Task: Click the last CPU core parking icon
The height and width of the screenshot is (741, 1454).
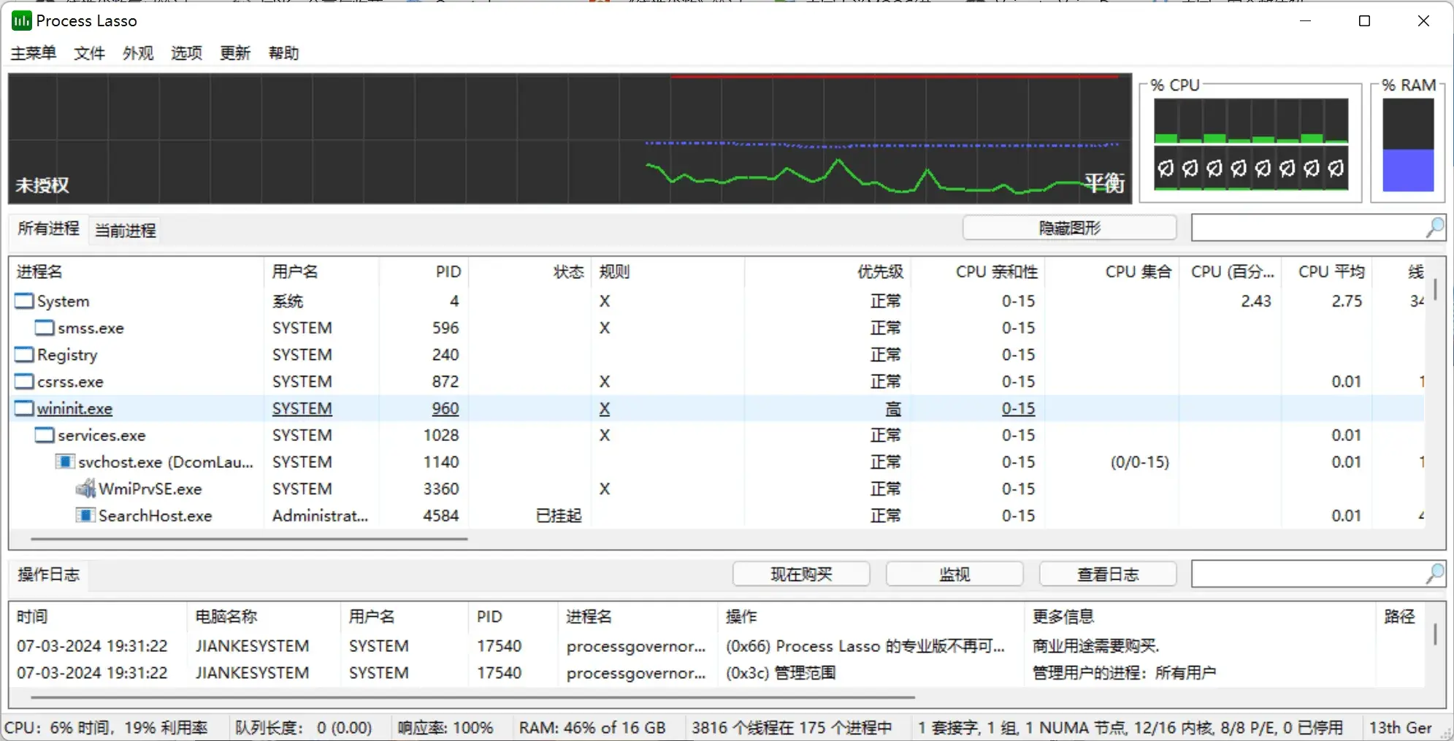Action: (x=1336, y=169)
